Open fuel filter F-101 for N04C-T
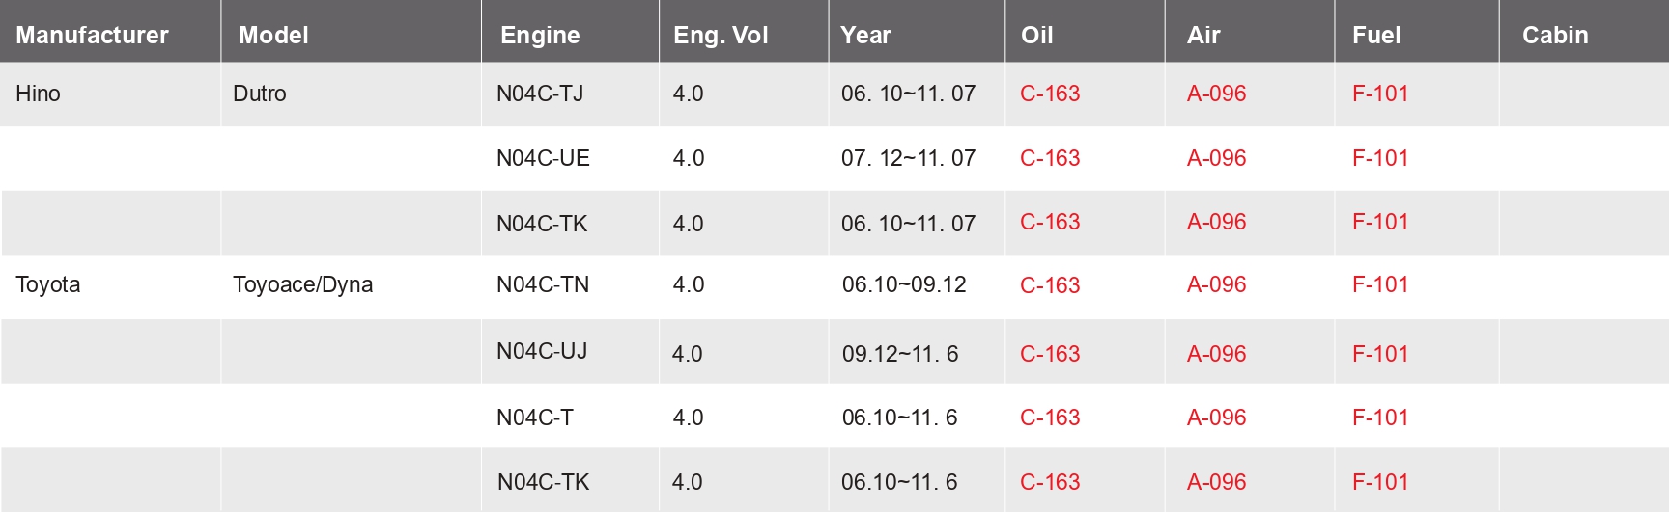 click(x=1380, y=418)
